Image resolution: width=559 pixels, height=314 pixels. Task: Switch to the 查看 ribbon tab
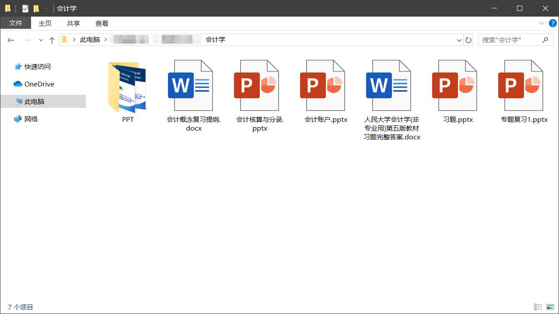(x=101, y=24)
